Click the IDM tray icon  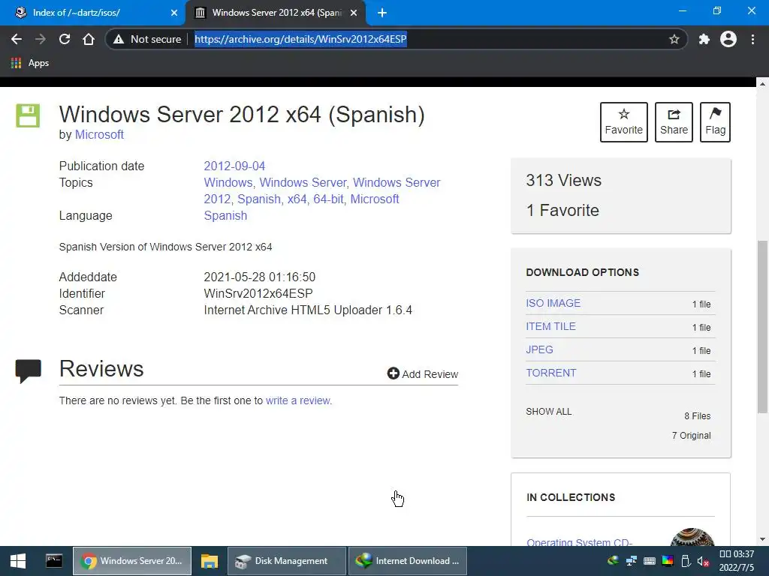(x=613, y=561)
